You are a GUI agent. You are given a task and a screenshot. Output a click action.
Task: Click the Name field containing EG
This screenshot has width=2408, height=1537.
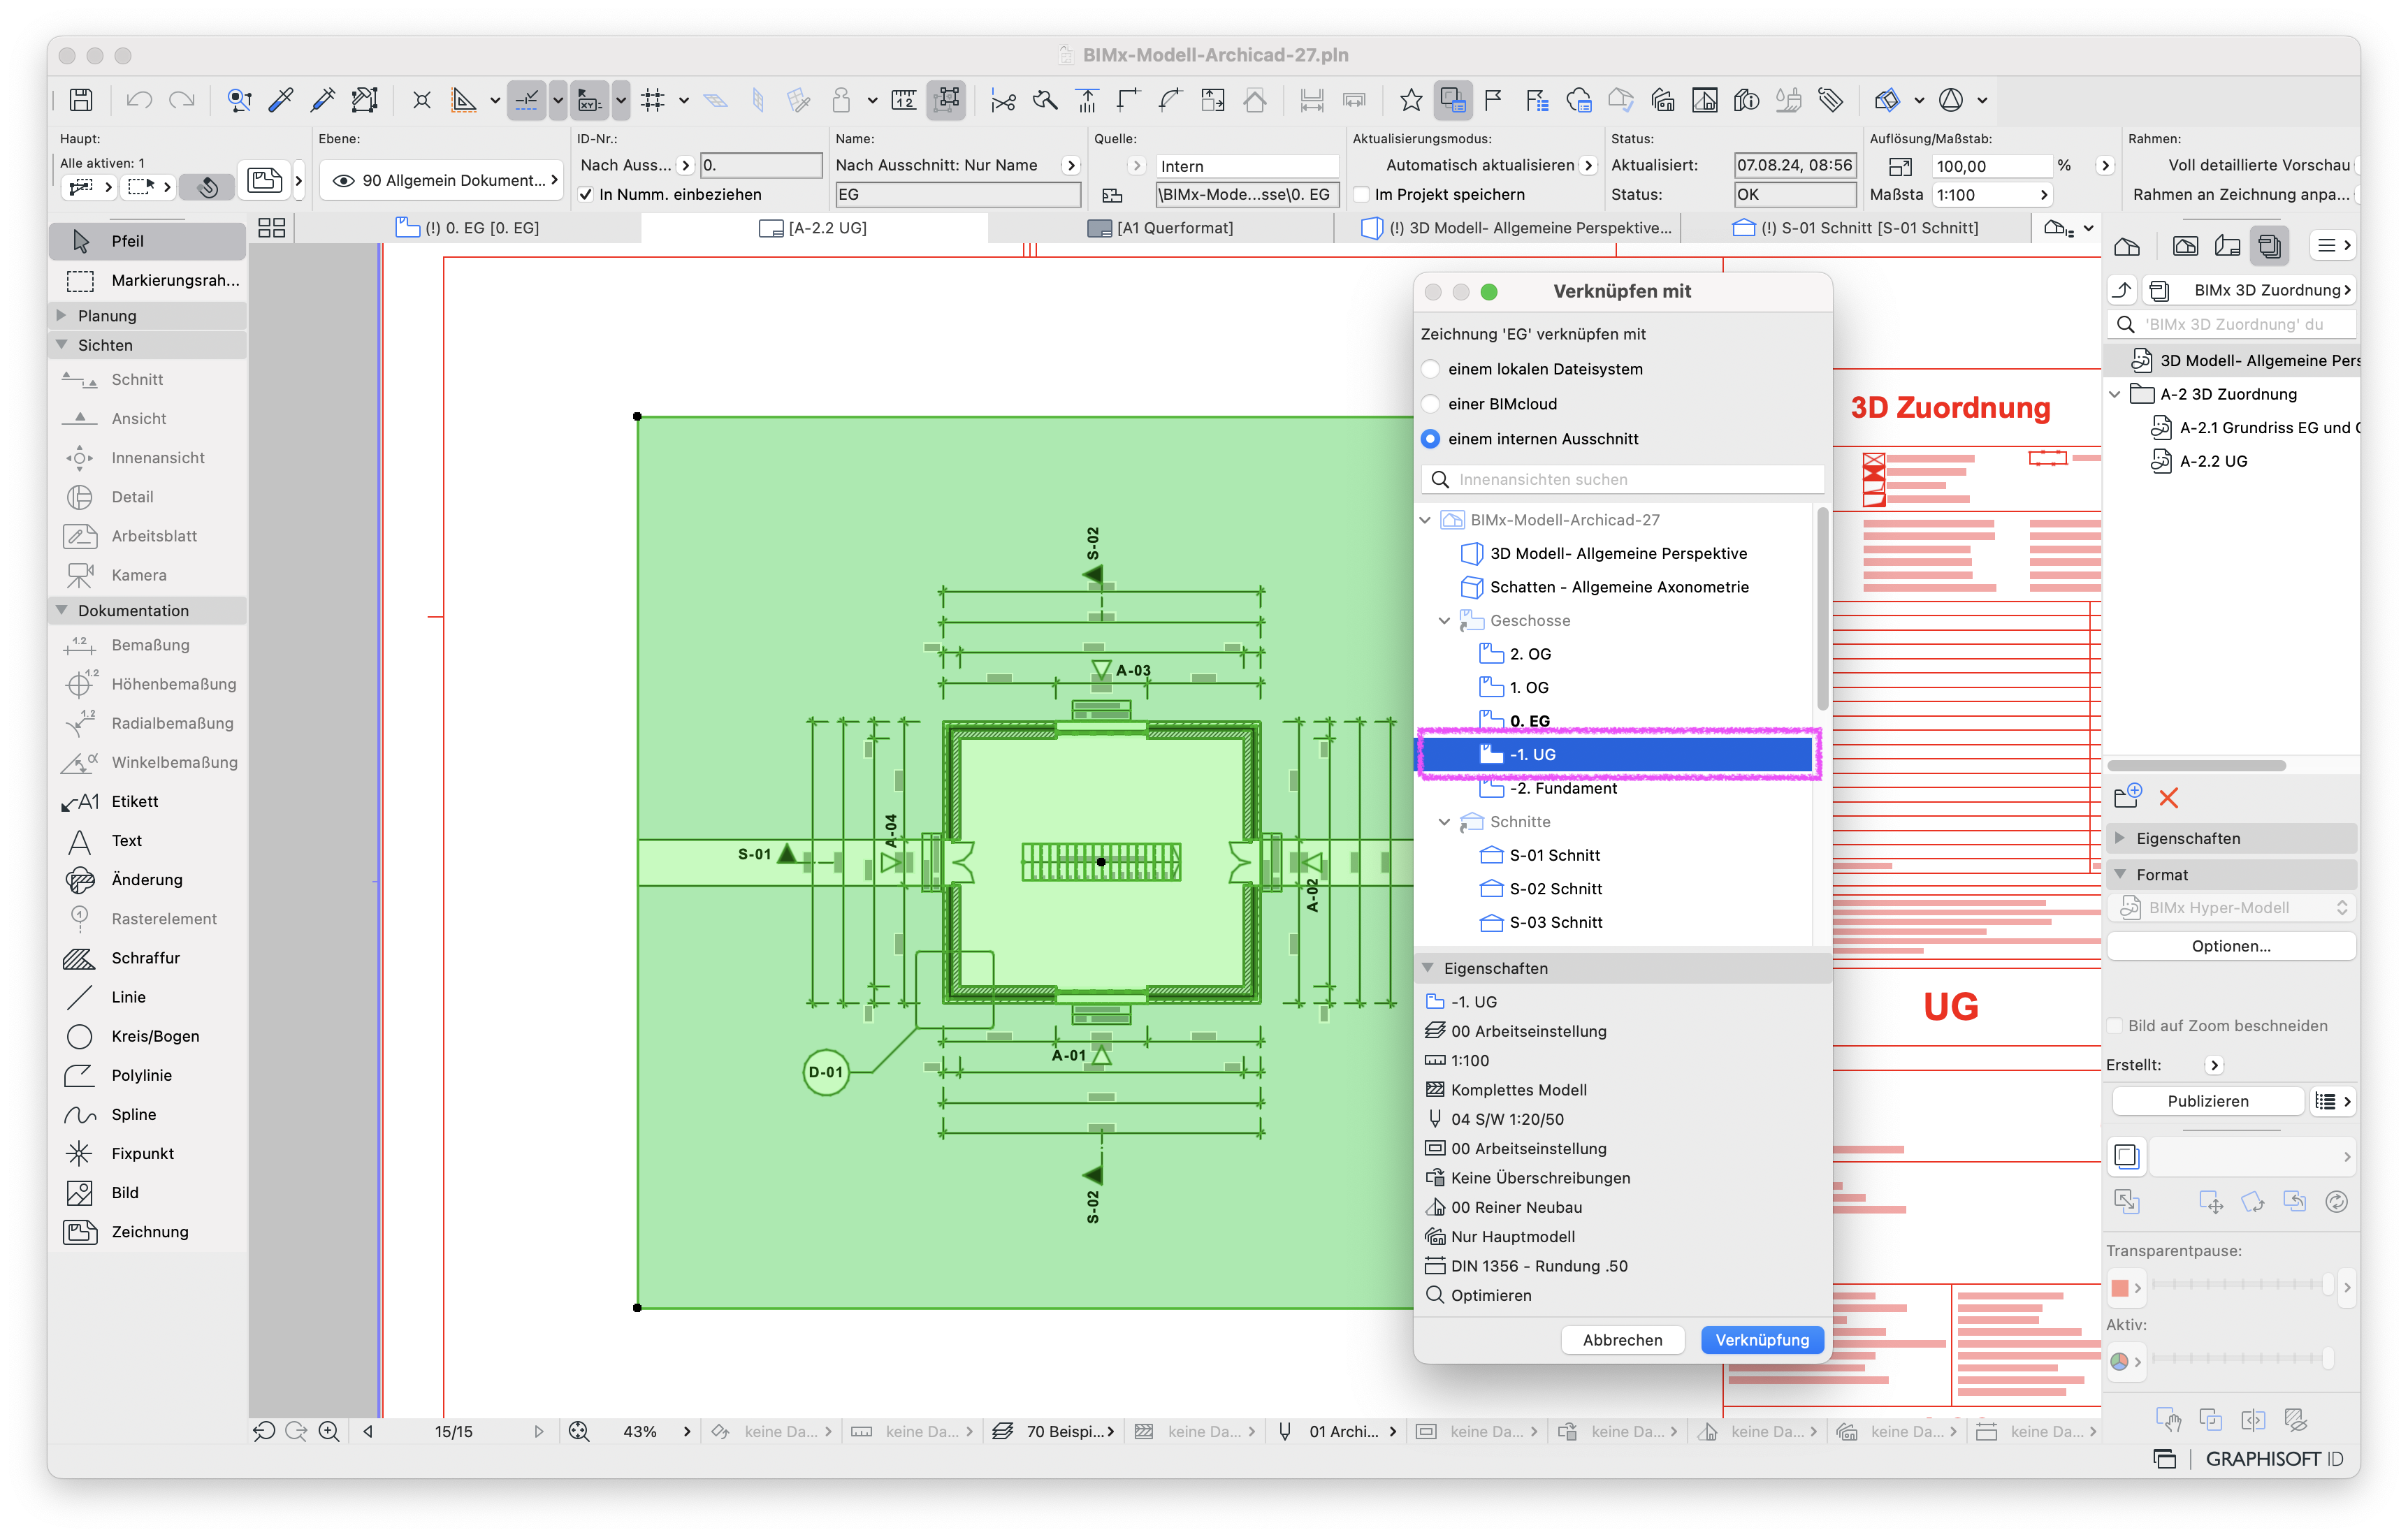[x=958, y=195]
